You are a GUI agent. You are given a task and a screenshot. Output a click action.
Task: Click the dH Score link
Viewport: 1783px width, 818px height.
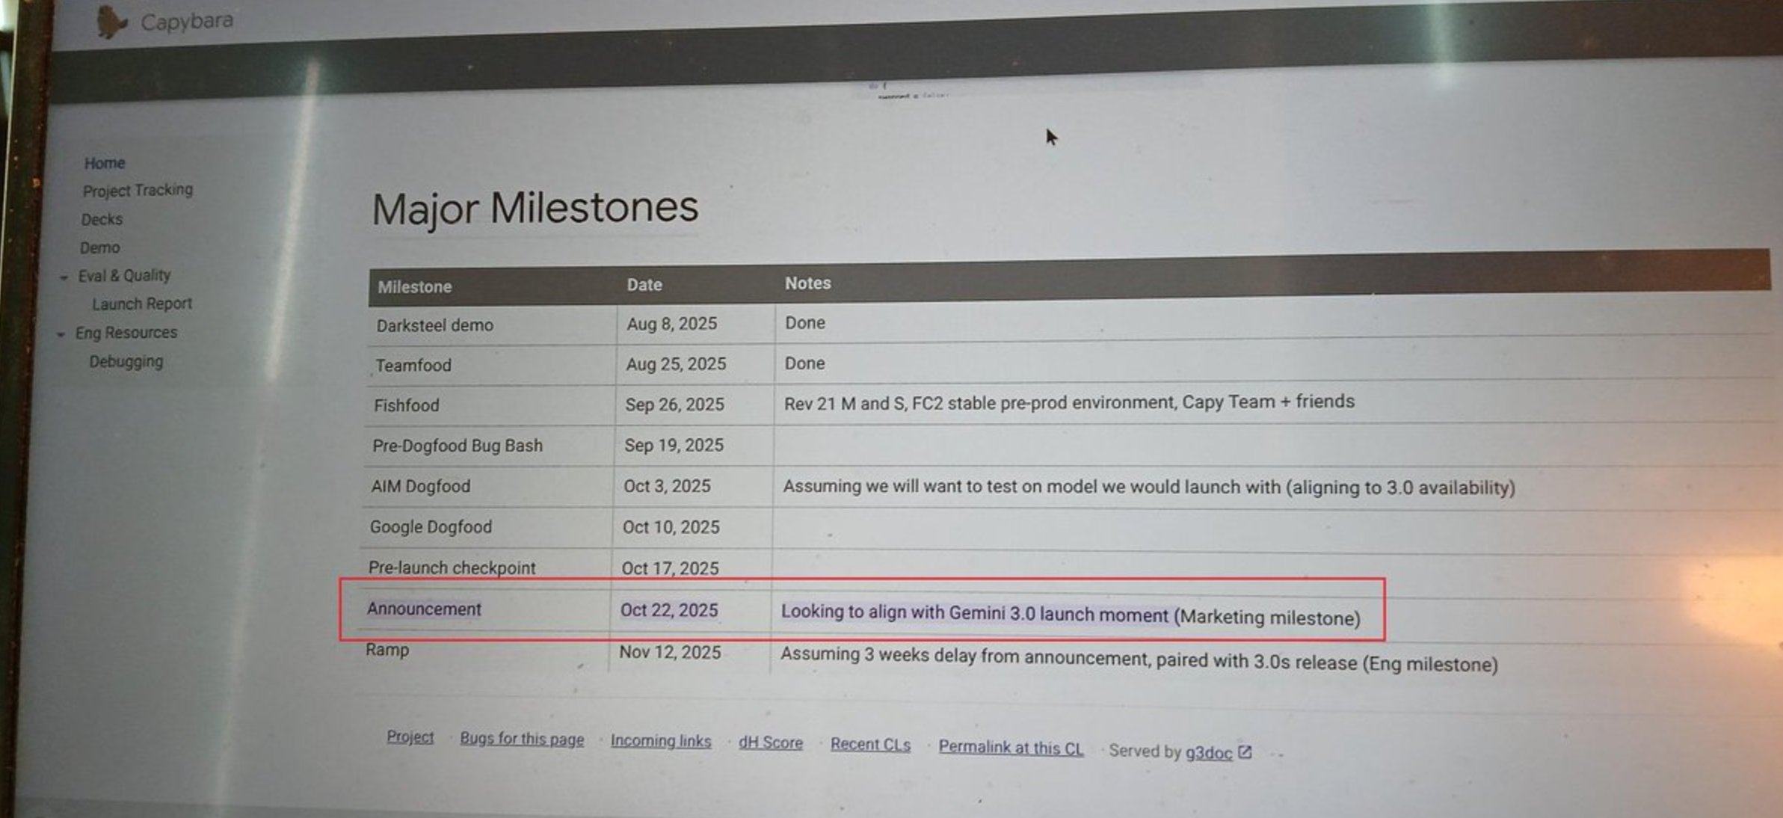coord(771,743)
